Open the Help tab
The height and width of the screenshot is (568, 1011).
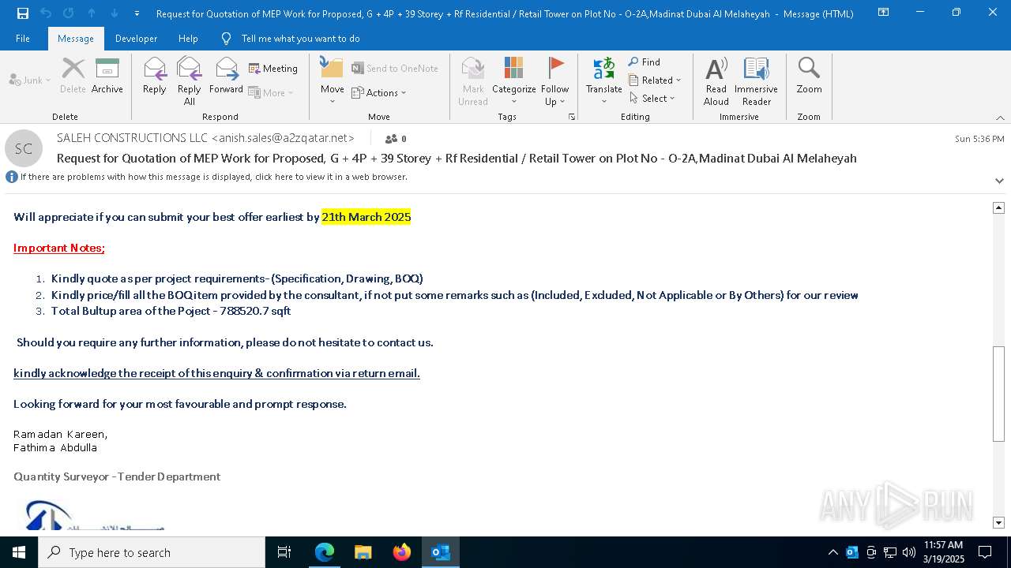point(188,39)
